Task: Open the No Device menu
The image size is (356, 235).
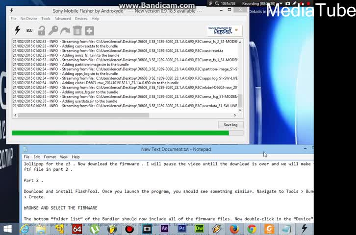Action: (28, 19)
